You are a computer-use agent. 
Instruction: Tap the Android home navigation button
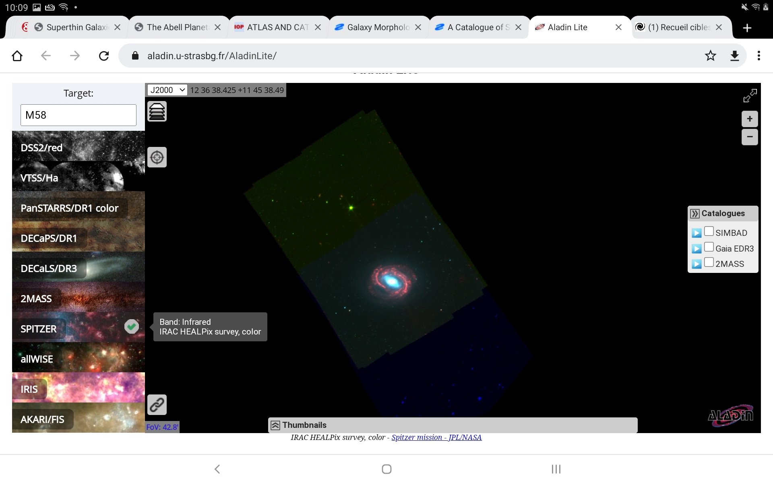[x=386, y=469]
